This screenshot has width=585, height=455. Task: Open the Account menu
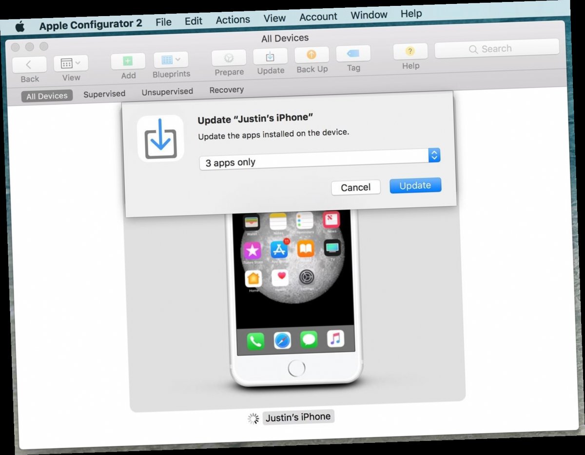[318, 17]
